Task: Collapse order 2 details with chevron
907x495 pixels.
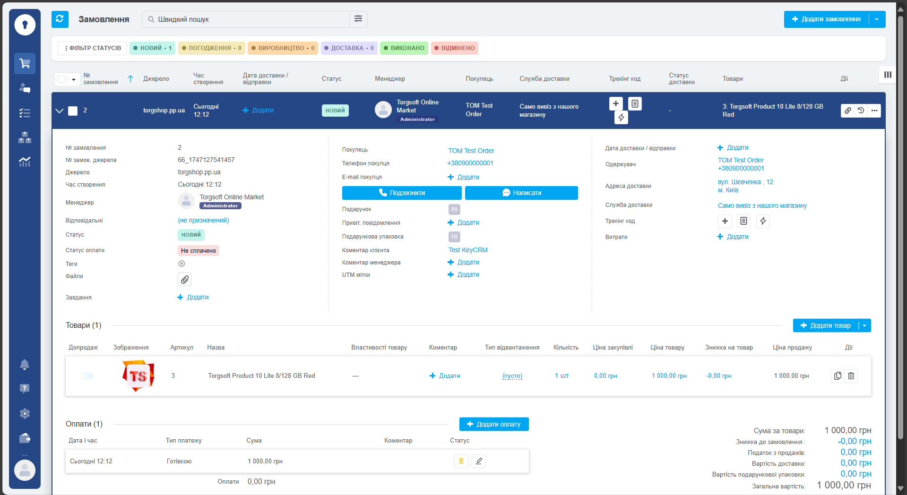Action: [59, 111]
